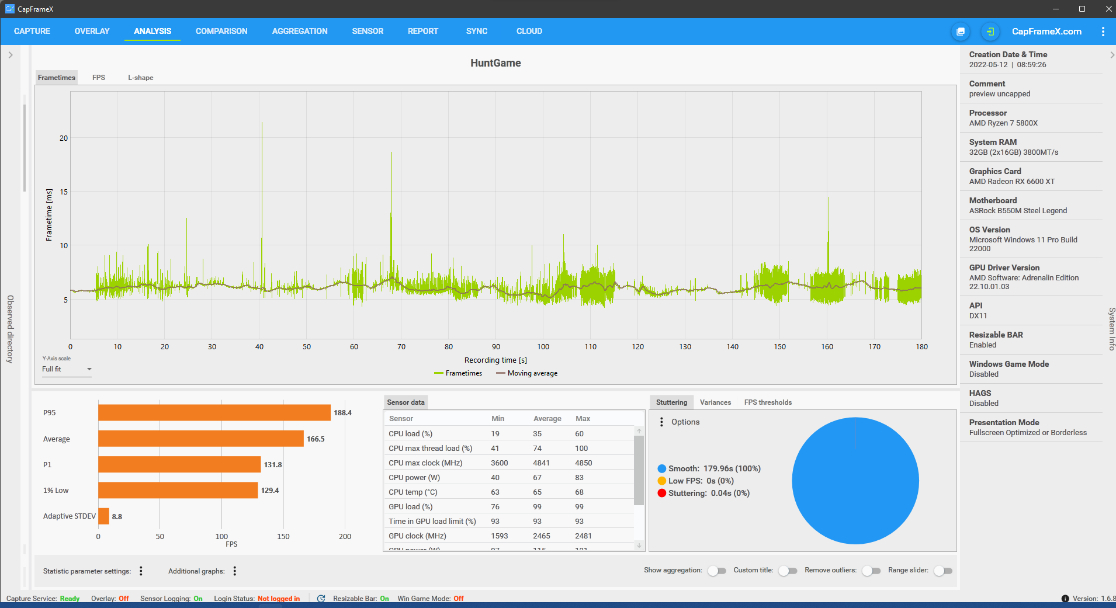Screen dimensions: 1116x608
Task: Click the refresh icon in status bar
Action: (x=321, y=599)
